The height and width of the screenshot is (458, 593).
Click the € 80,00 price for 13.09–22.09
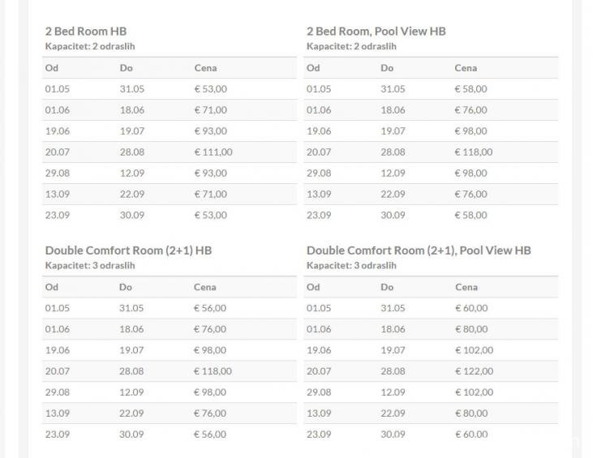point(471,413)
